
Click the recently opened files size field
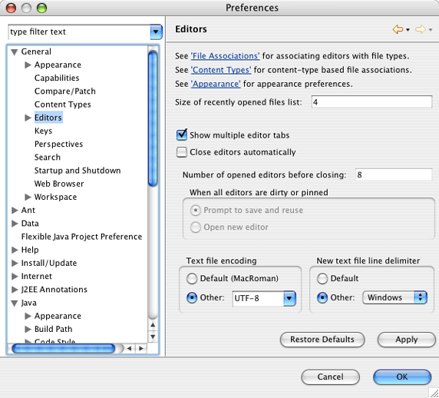point(371,101)
